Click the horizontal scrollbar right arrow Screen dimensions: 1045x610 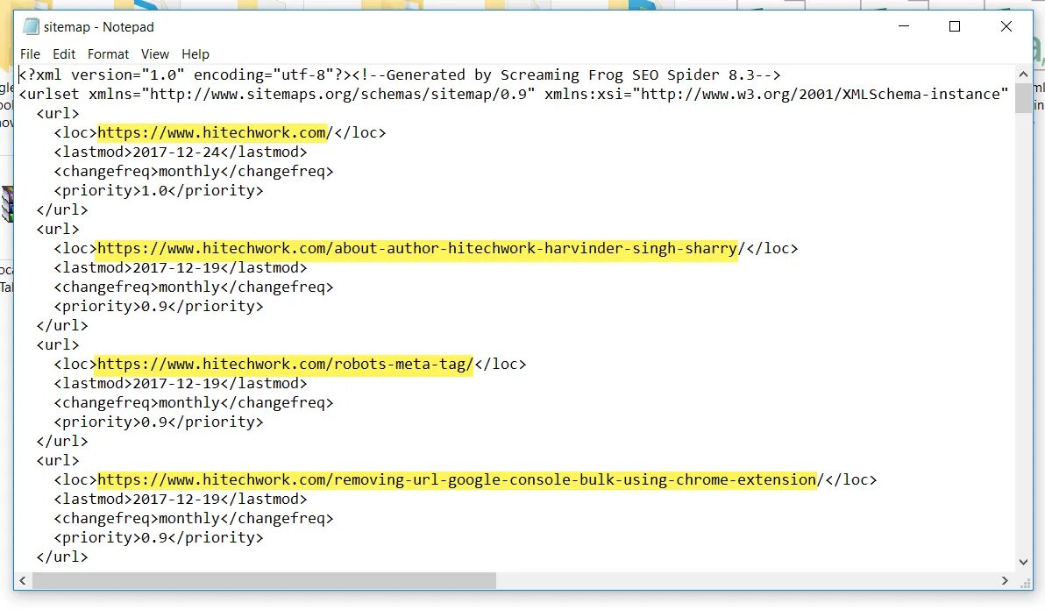(x=1005, y=581)
